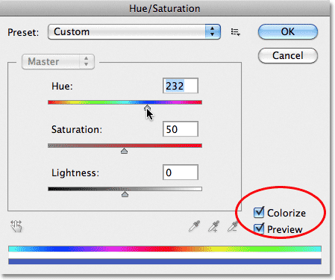Disable the Colorize checkbox

(259, 212)
